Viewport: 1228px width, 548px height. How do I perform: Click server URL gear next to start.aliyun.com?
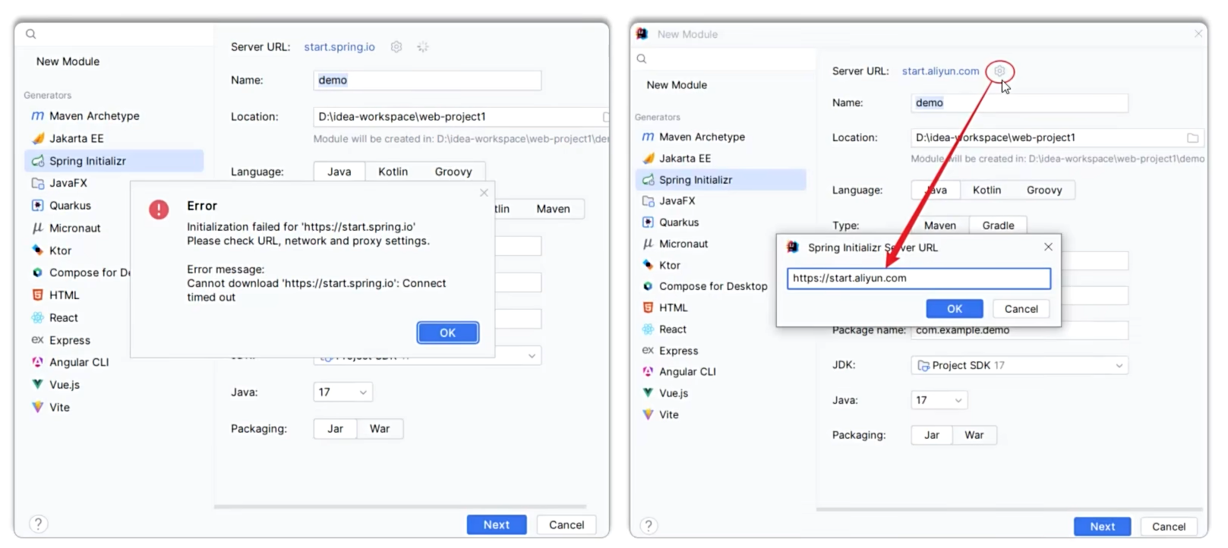(x=999, y=71)
